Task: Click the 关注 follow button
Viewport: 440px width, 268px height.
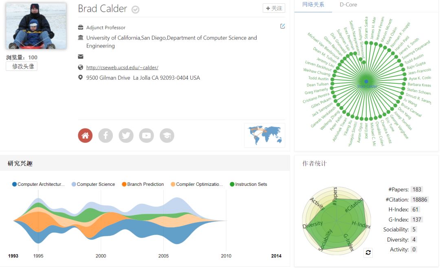Action: pos(274,8)
